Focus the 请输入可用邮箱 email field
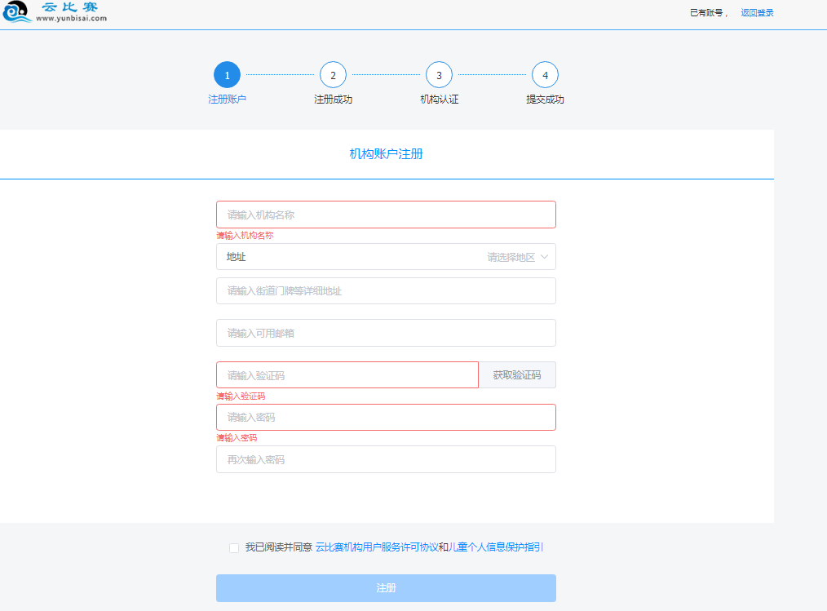Screen dimensions: 827x611 386,333
